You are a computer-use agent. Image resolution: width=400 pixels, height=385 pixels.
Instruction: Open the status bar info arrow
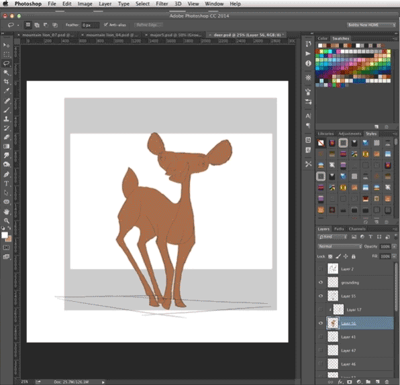tap(103, 382)
